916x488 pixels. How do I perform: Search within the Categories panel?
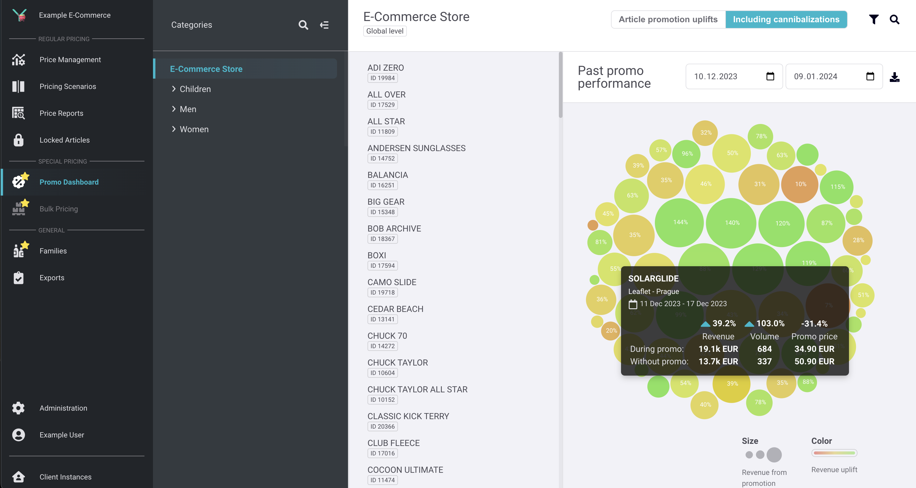tap(303, 25)
